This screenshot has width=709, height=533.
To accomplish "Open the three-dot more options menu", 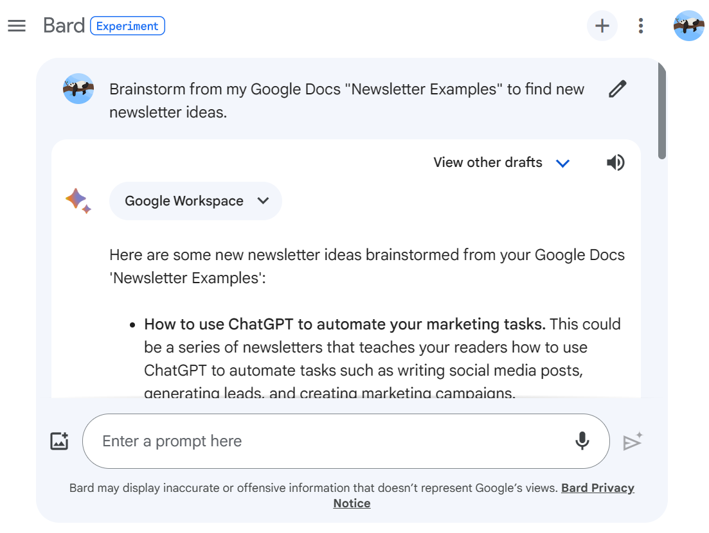I will point(641,26).
